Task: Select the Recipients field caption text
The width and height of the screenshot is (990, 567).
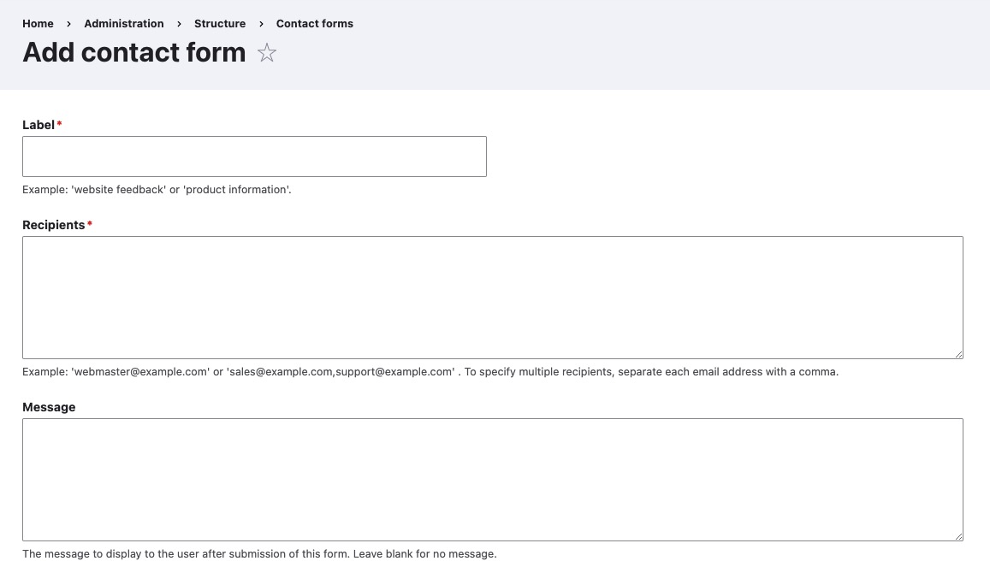Action: click(54, 224)
